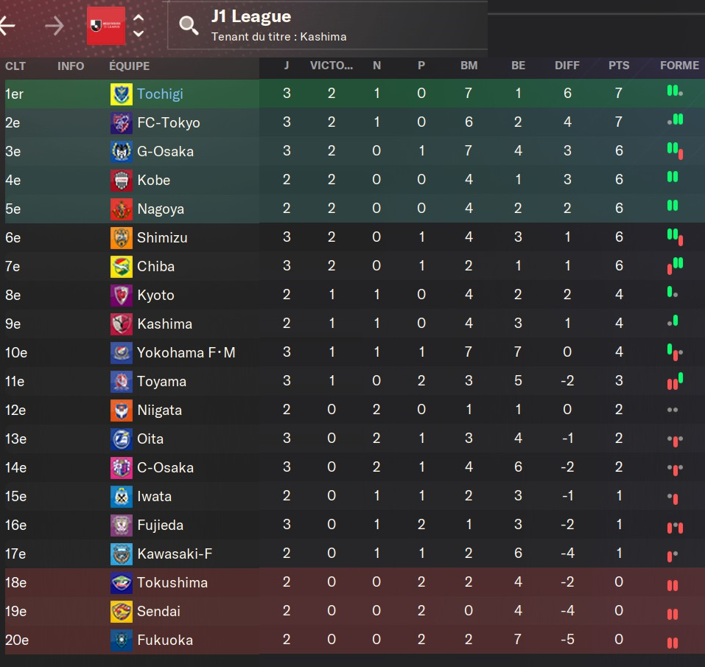705x667 pixels.
Task: Sort by the CLT ranking header
Action: (15, 66)
